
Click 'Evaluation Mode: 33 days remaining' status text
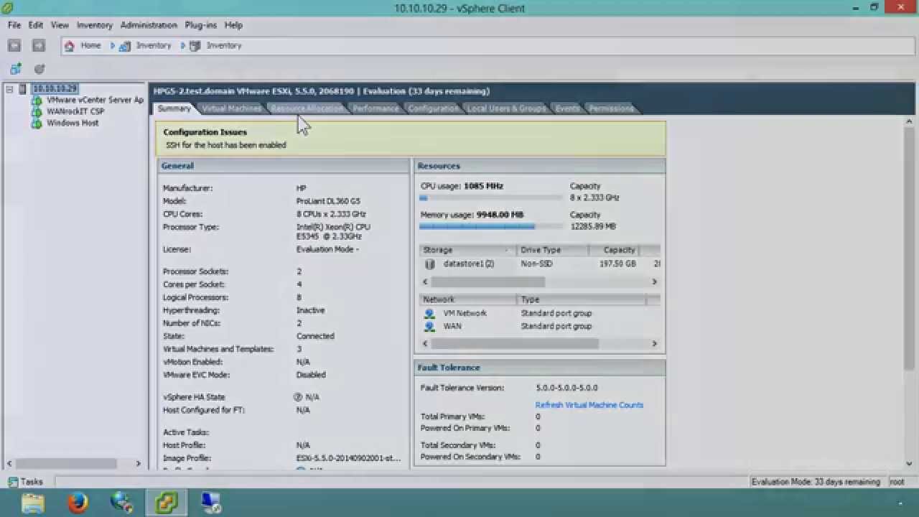(x=816, y=482)
